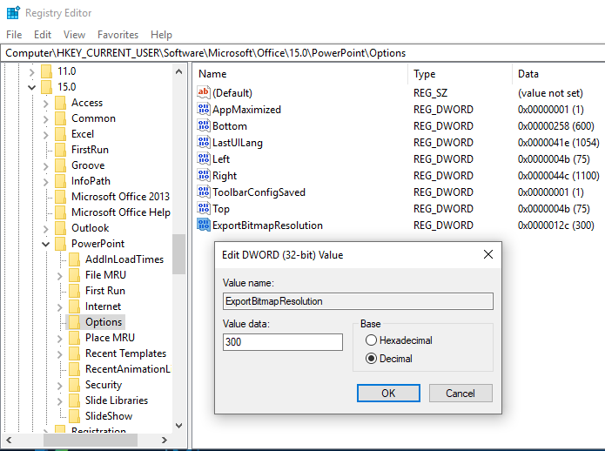The width and height of the screenshot is (605, 451).
Task: Cancel the Edit DWORD dialog
Action: click(x=460, y=394)
